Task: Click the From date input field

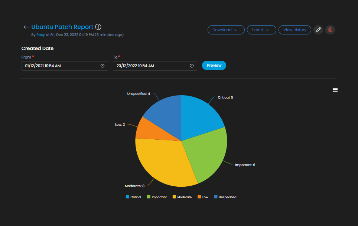Action: click(65, 66)
